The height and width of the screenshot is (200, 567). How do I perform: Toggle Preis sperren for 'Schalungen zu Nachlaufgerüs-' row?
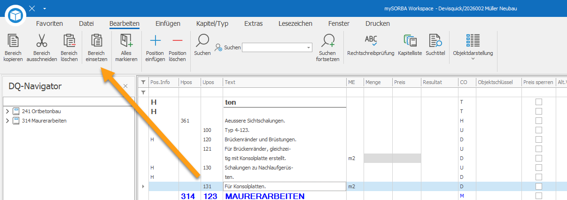539,168
